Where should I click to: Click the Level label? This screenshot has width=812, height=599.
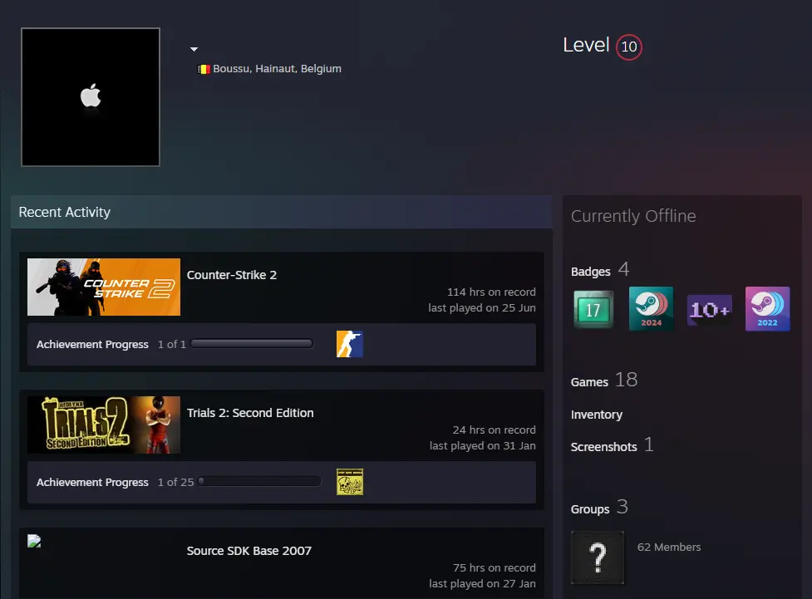pos(586,45)
